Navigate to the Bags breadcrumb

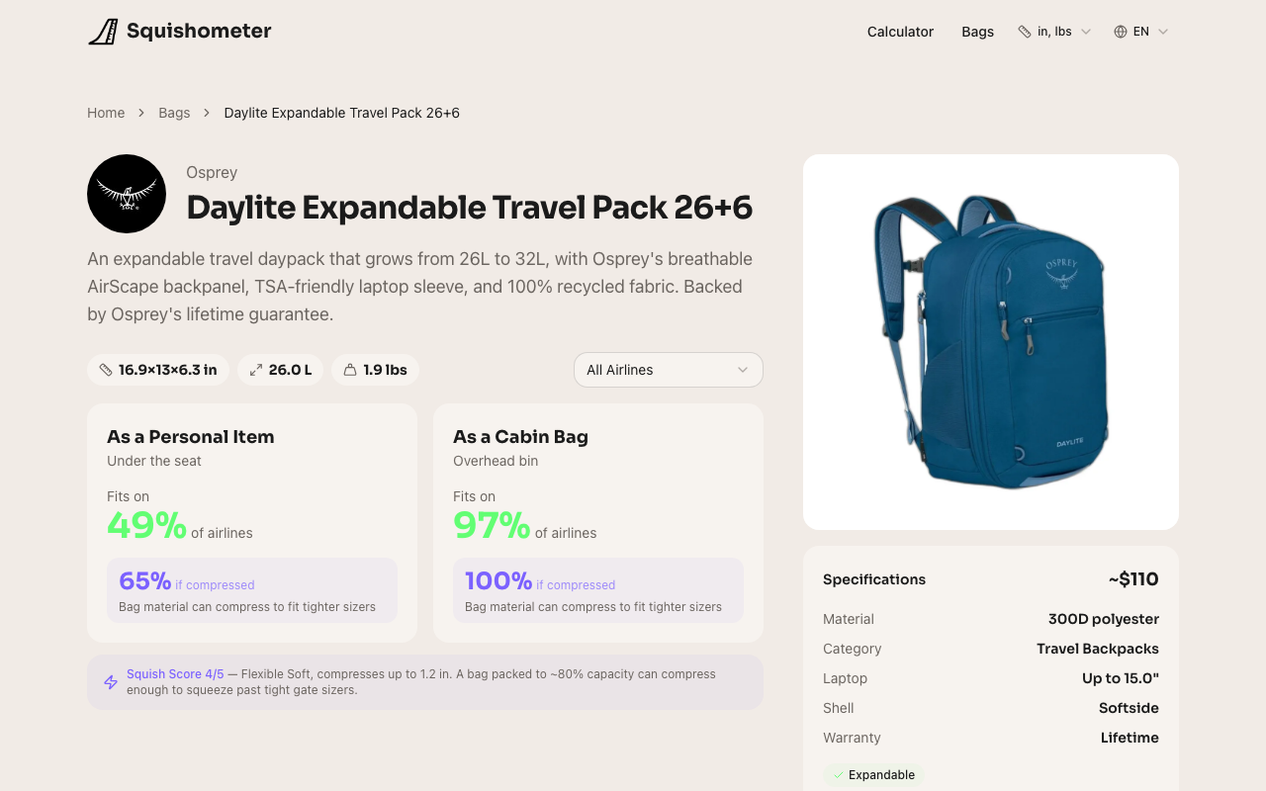(x=174, y=113)
